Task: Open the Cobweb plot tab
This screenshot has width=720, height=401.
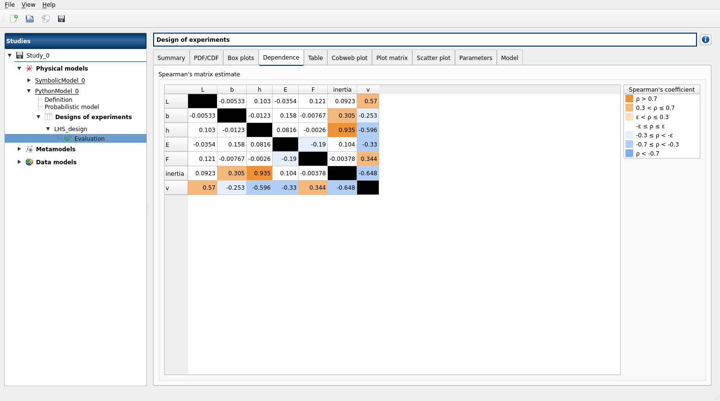Action: 349,58
